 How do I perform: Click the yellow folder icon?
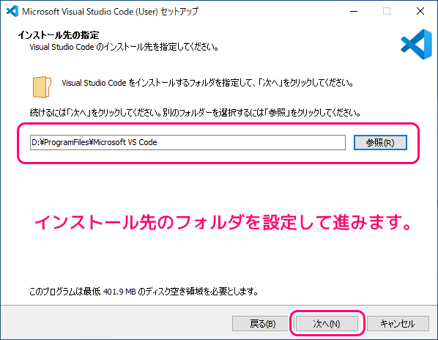(x=42, y=87)
